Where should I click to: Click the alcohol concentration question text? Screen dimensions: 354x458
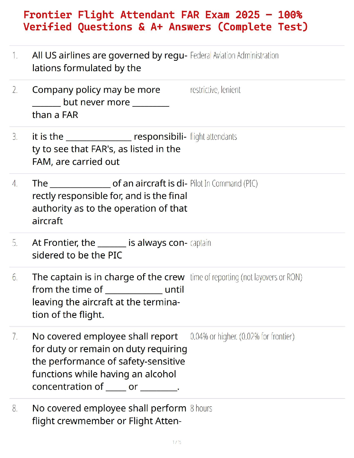pyautogui.click(x=109, y=361)
